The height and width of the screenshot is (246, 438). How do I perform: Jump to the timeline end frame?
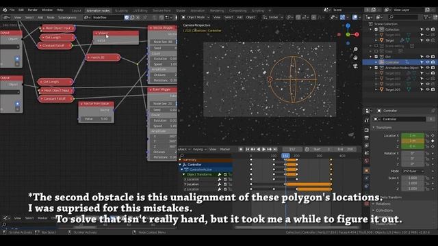[x=275, y=150]
